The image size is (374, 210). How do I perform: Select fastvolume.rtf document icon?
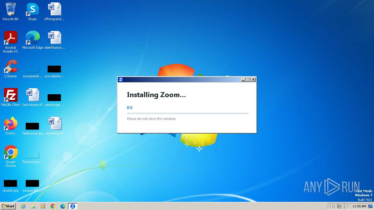pyautogui.click(x=32, y=97)
